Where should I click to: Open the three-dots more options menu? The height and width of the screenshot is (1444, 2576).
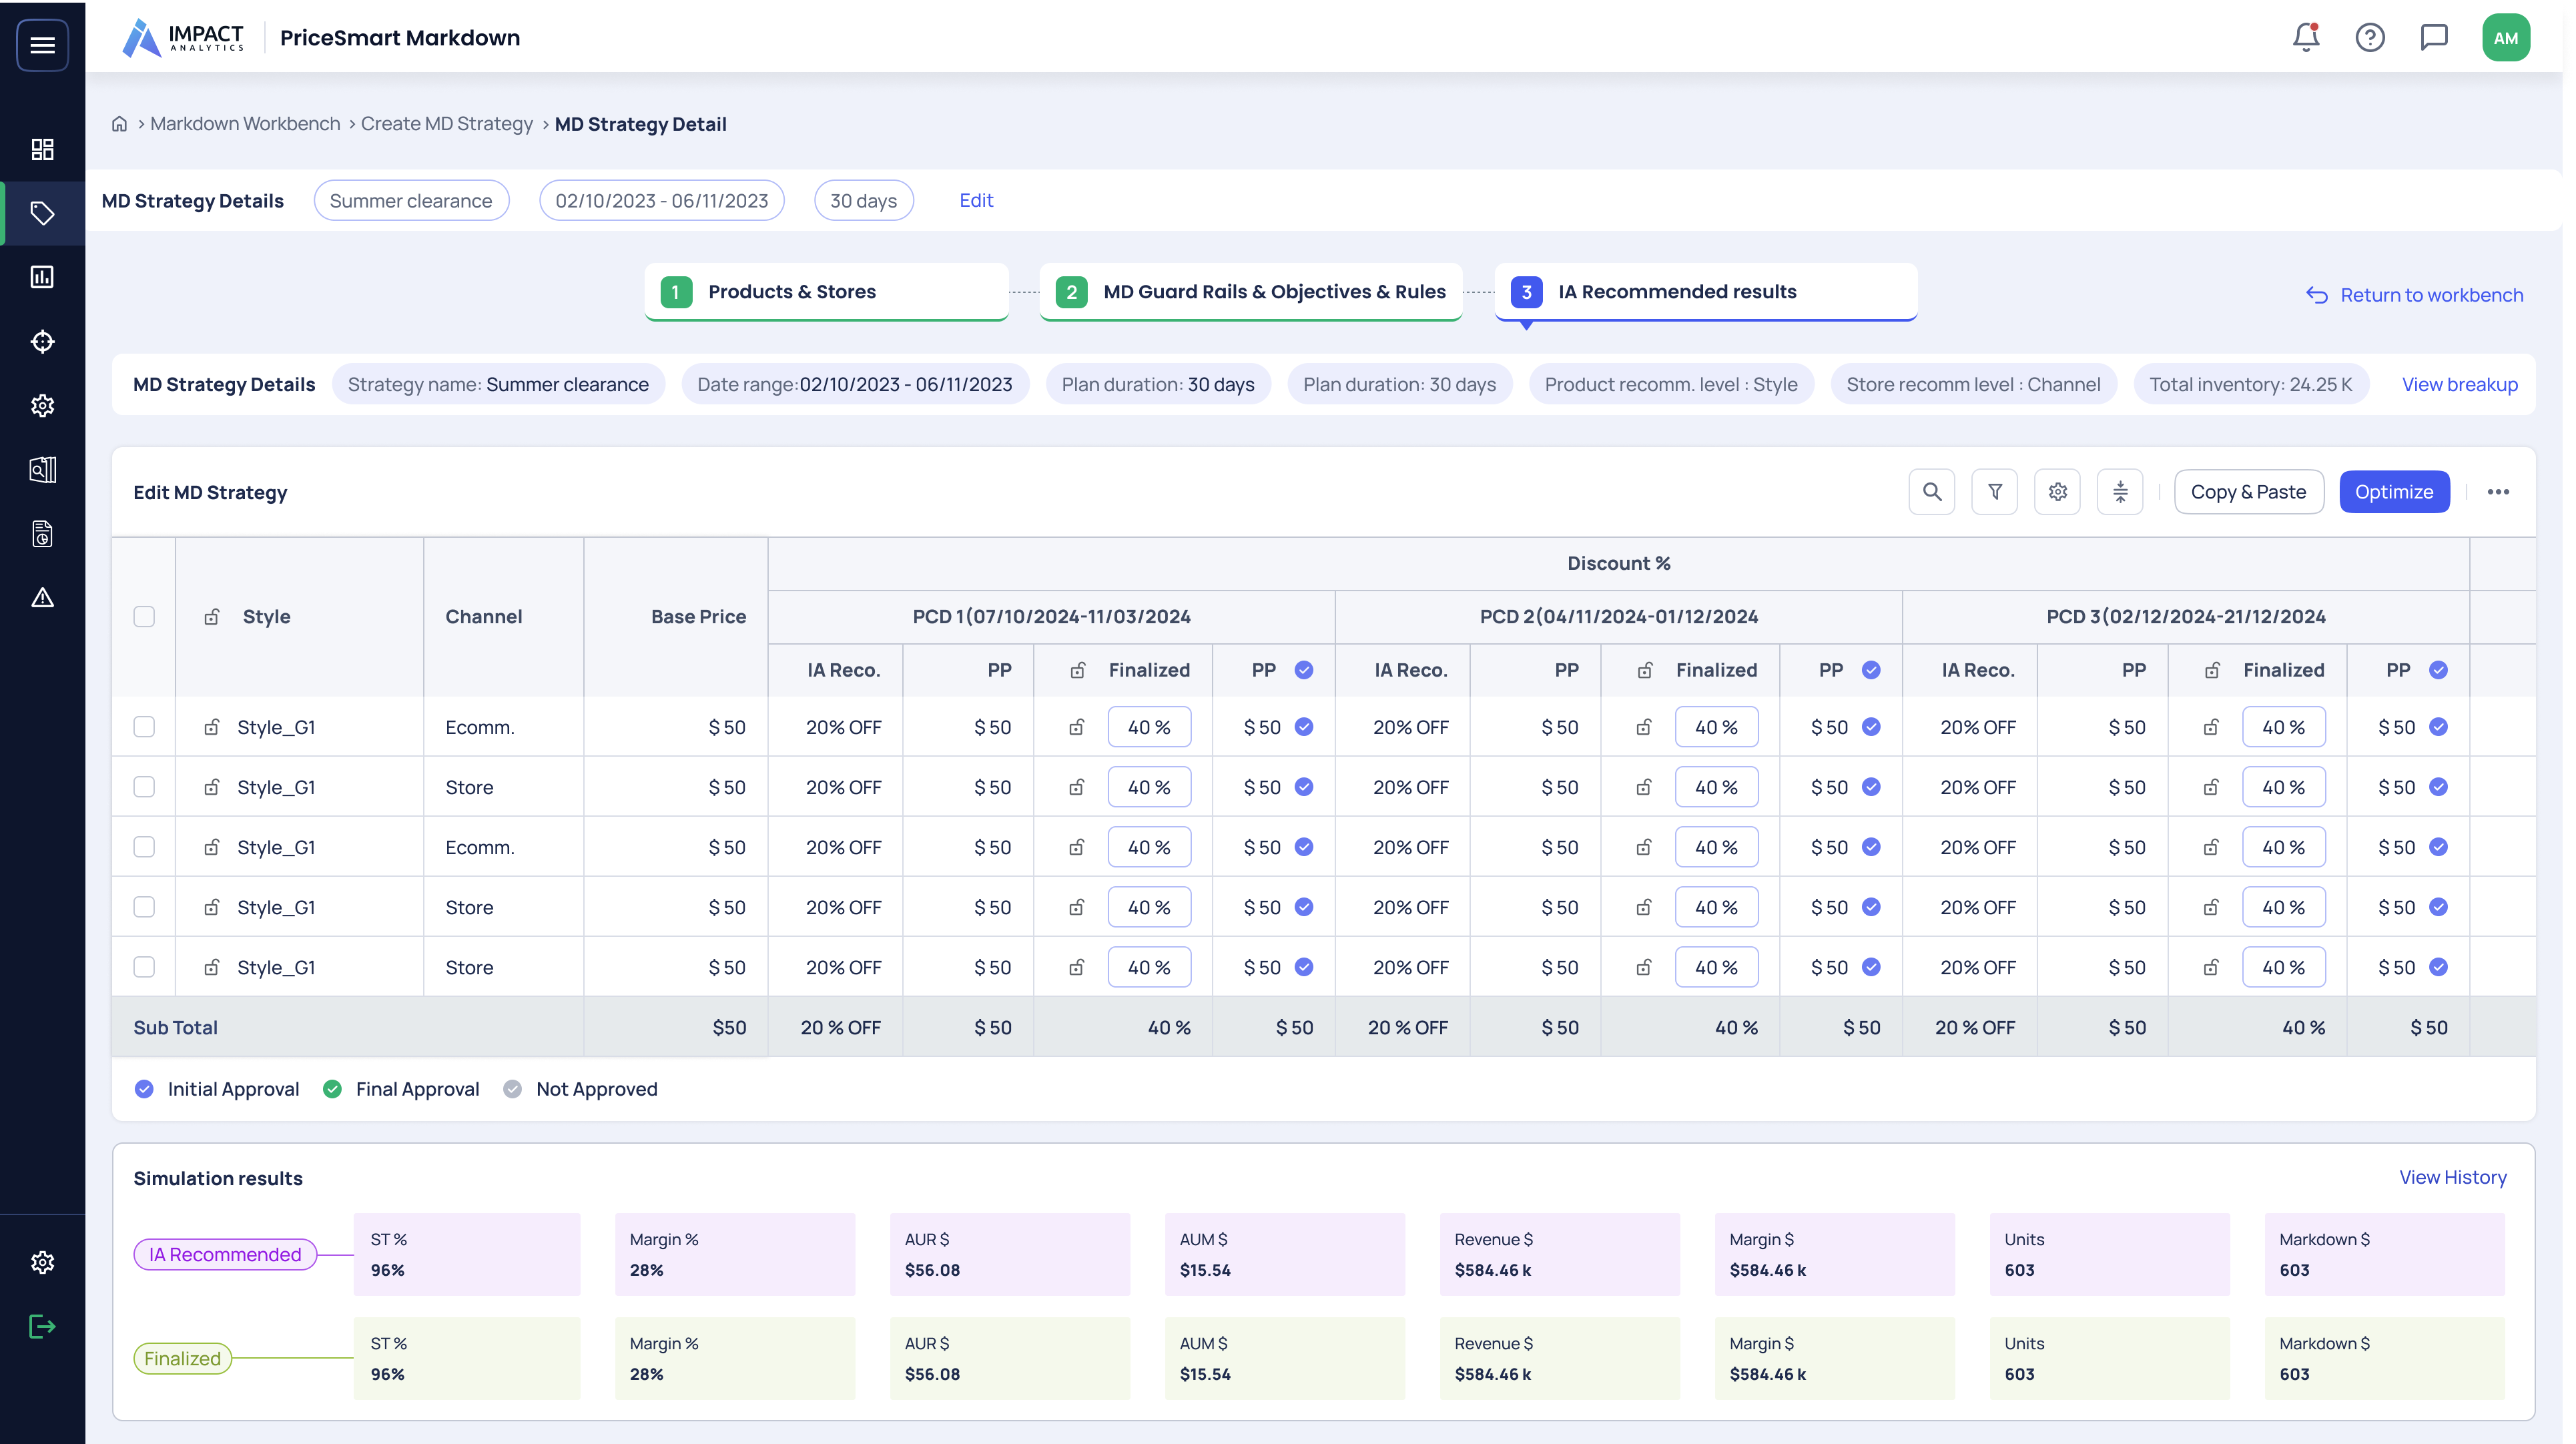[x=2498, y=492]
